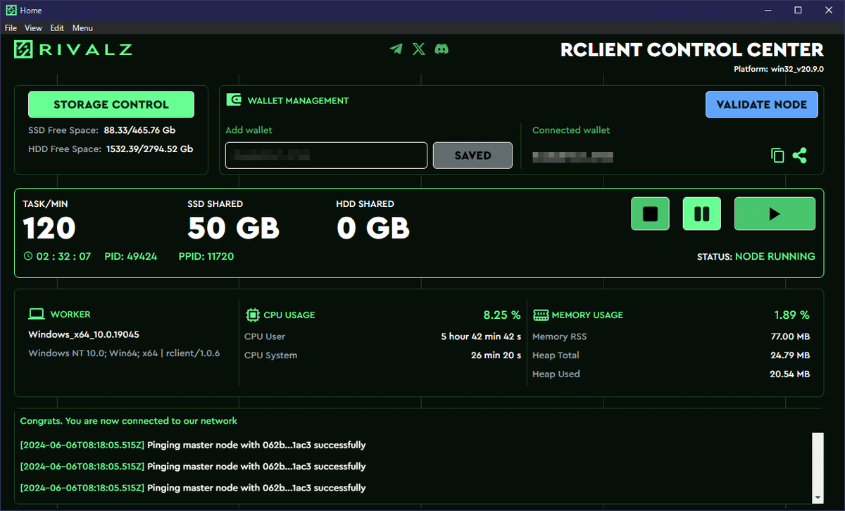Viewport: 845px width, 511px height.
Task: Click the wallet icon beside Wallet Management
Action: tap(234, 100)
